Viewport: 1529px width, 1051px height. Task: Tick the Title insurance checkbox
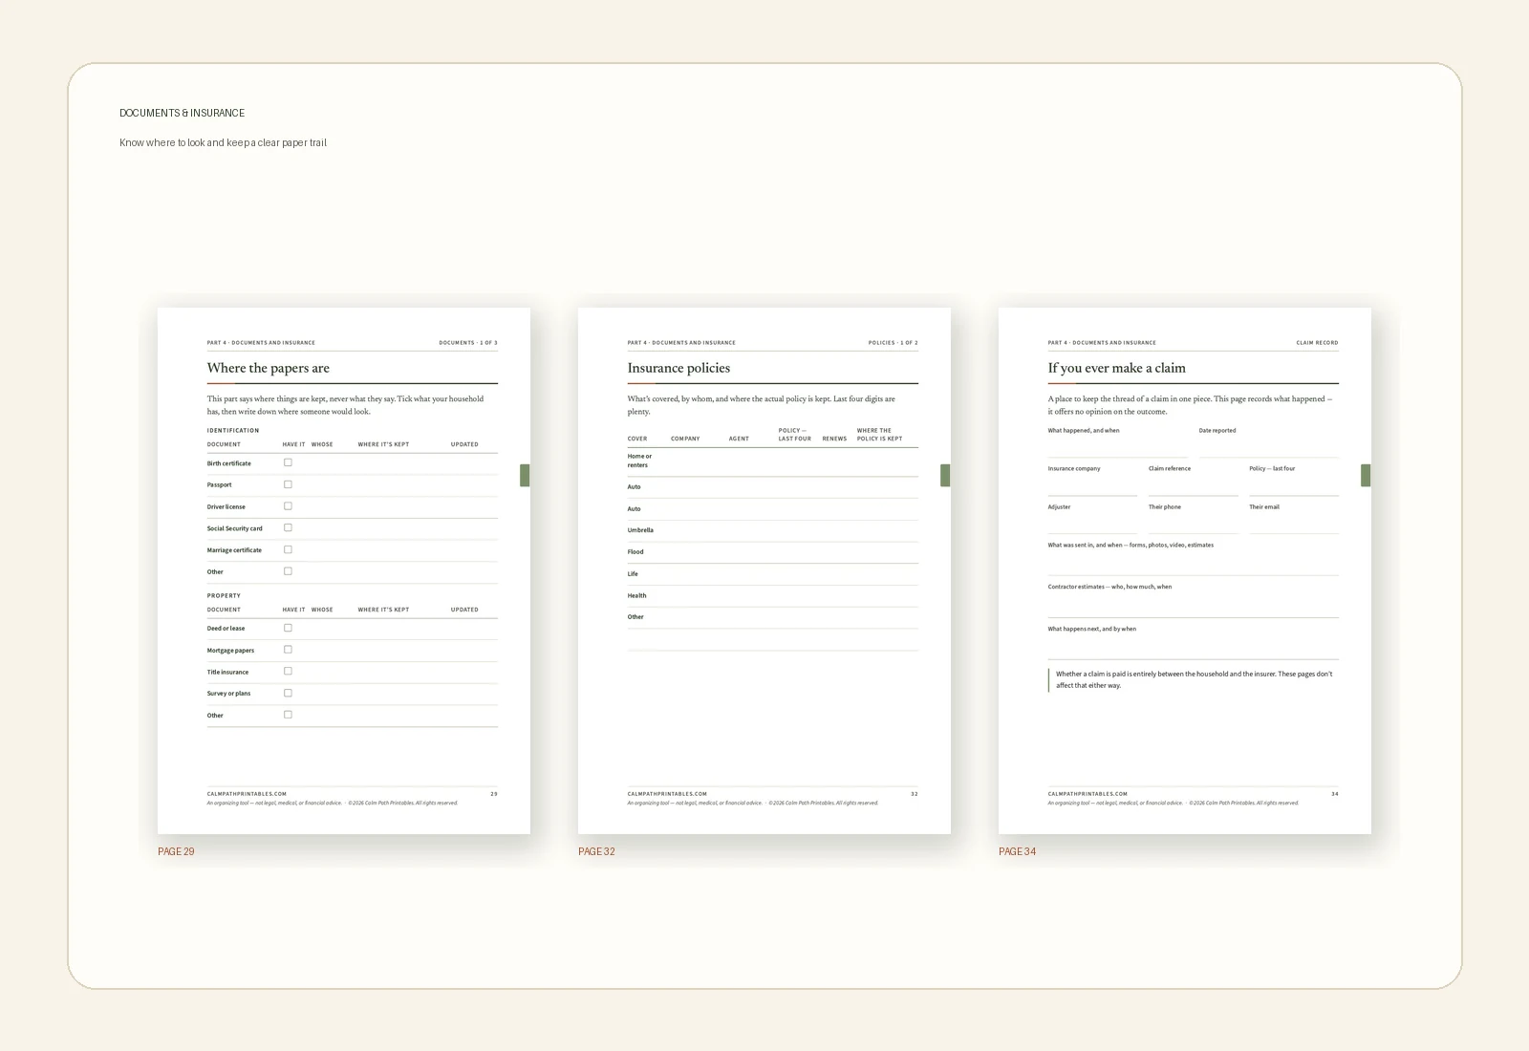pos(288,671)
